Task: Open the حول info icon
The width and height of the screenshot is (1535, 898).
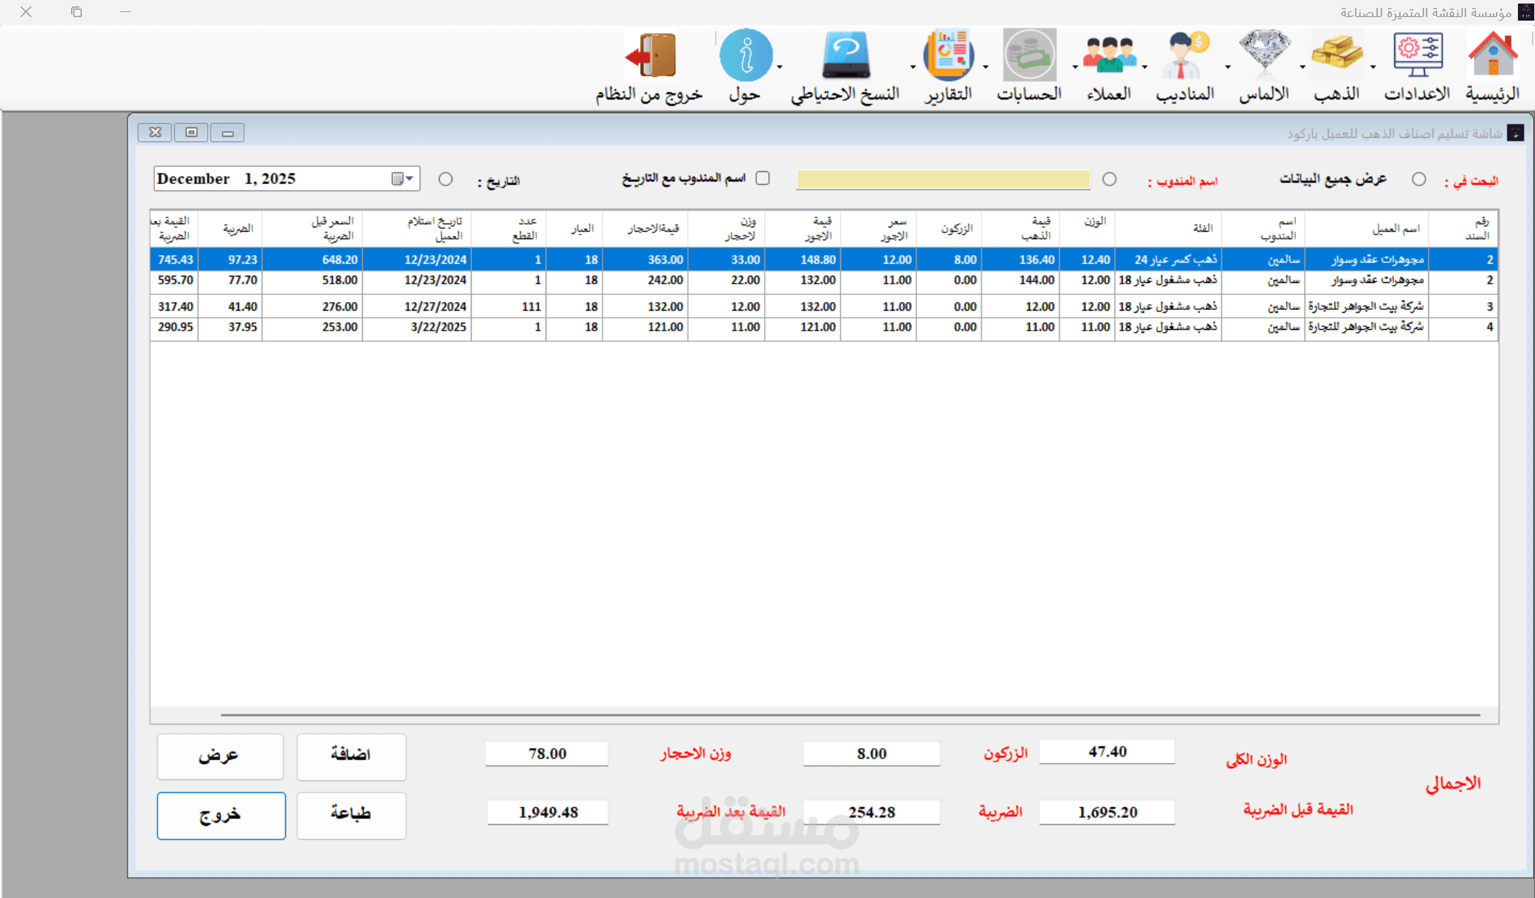Action: pos(745,55)
